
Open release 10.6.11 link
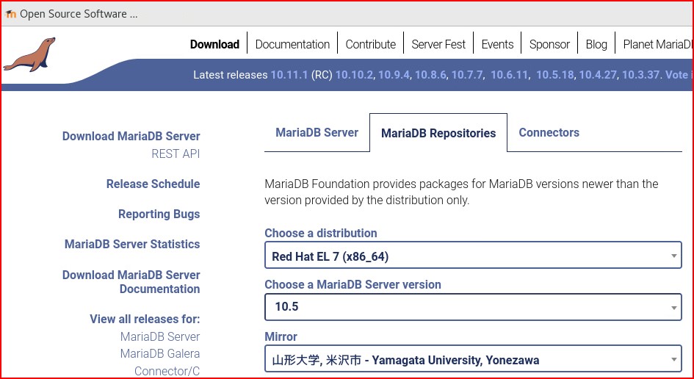coord(510,75)
